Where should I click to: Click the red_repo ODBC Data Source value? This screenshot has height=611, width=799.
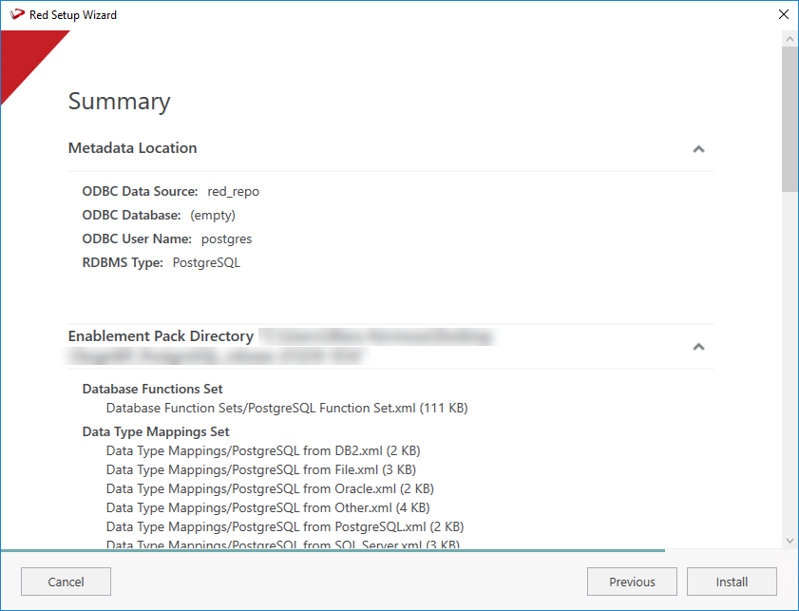[233, 191]
